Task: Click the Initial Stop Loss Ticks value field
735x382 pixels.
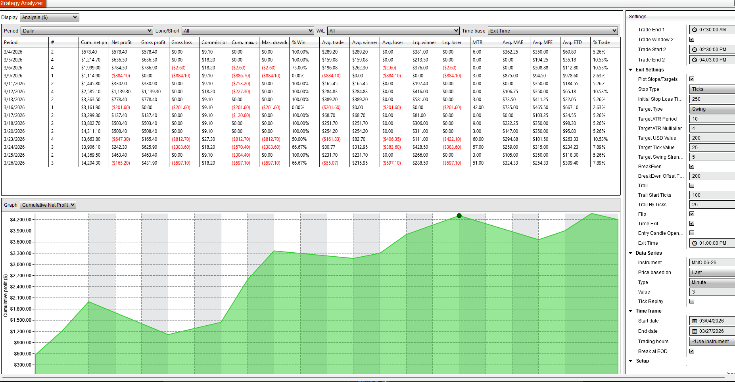Action: point(712,99)
